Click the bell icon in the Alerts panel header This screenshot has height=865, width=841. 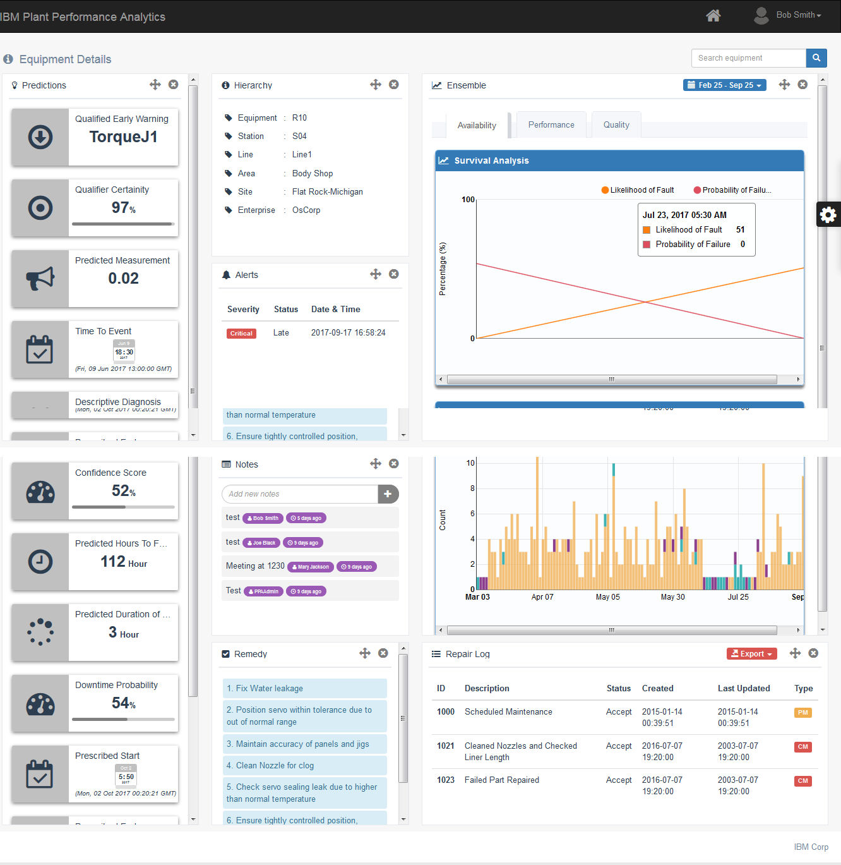[226, 274]
